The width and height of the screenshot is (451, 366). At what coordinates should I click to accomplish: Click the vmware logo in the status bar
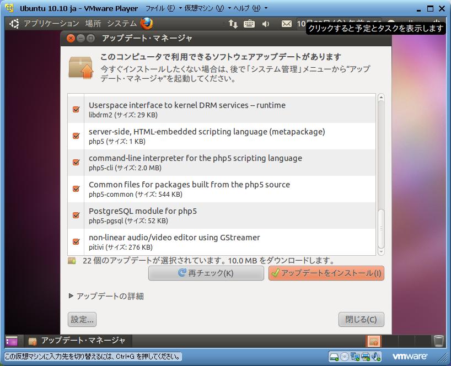[x=410, y=357]
